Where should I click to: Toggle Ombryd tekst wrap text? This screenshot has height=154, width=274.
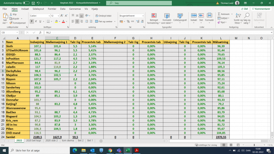(x=103, y=16)
